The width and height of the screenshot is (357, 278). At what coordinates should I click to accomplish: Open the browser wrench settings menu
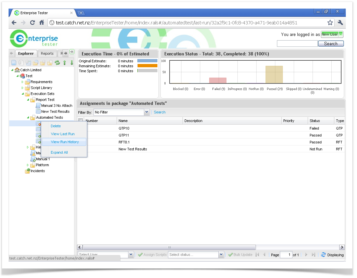coord(340,23)
